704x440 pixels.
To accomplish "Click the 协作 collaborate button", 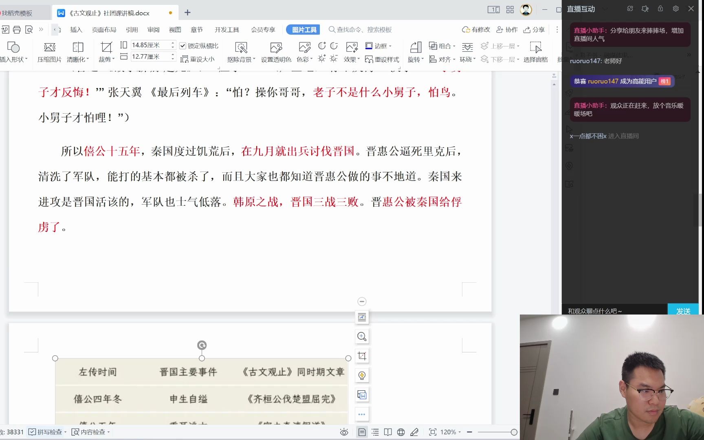I will coord(507,30).
